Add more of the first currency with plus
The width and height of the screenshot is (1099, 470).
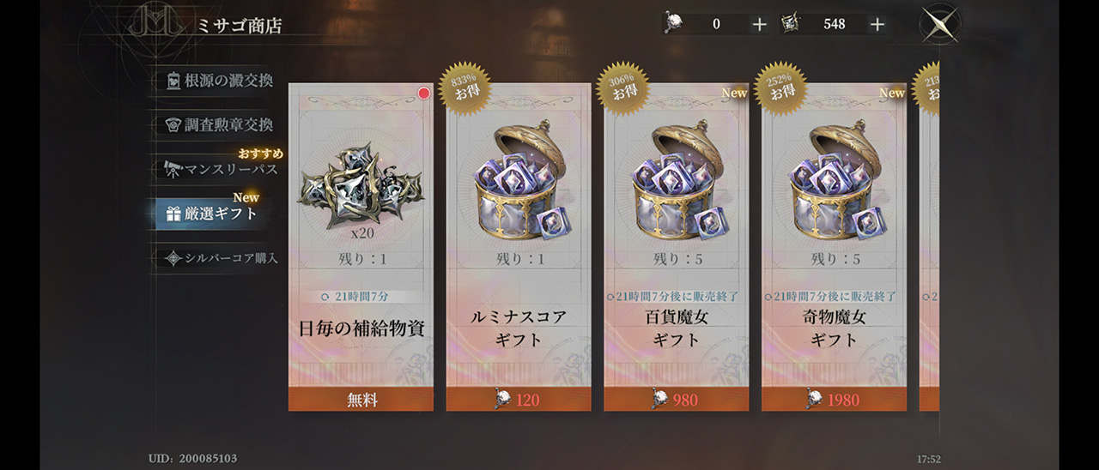pyautogui.click(x=759, y=24)
